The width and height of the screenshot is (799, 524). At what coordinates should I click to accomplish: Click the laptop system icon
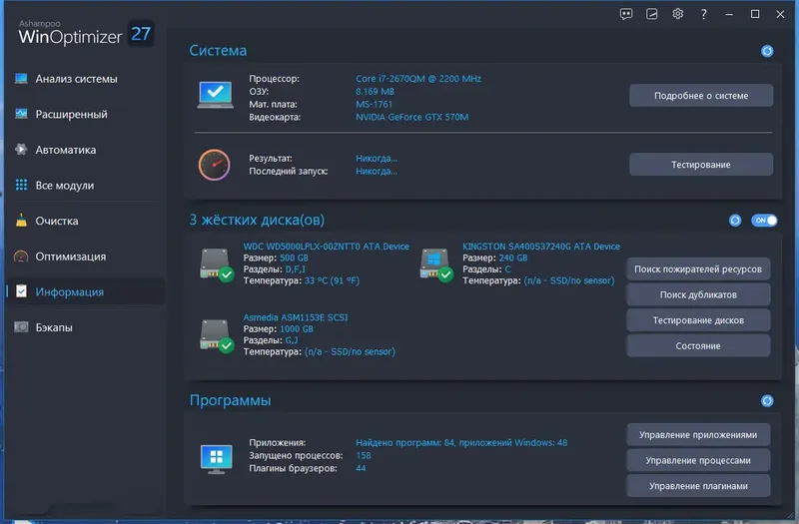[216, 95]
